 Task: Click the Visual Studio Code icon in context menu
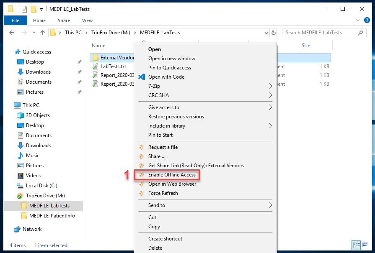142,77
